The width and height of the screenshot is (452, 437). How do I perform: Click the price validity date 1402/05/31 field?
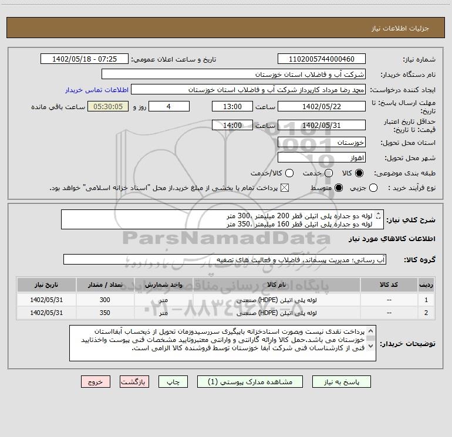(322, 125)
